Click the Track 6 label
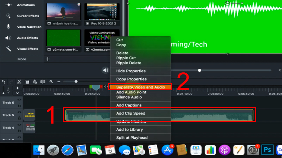Screen dimensions: 282x158 [x=8, y=103]
